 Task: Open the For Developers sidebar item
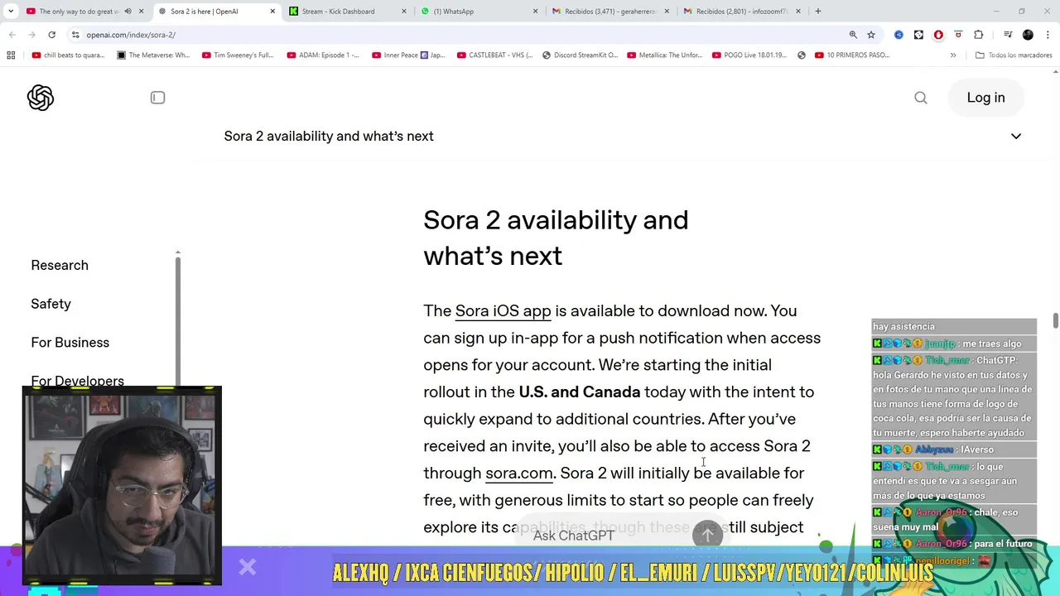point(77,381)
